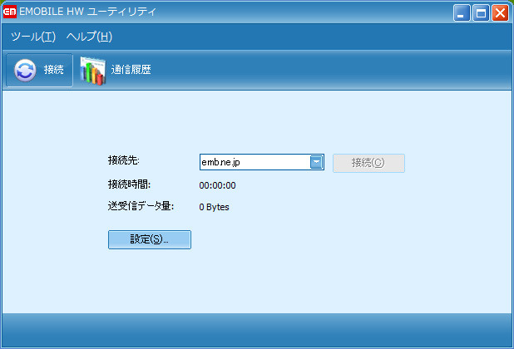Open the 設定(S)... settings button

[150, 239]
